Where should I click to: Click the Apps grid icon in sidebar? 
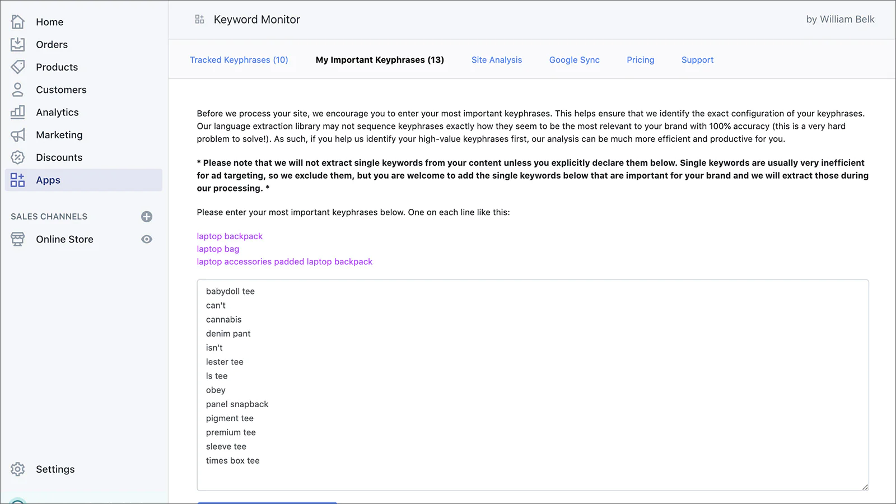pos(18,180)
